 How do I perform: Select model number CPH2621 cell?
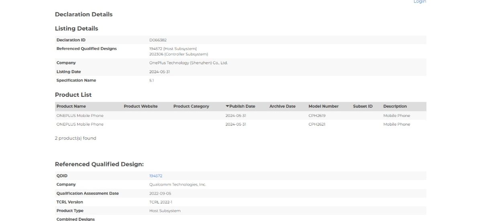click(317, 125)
